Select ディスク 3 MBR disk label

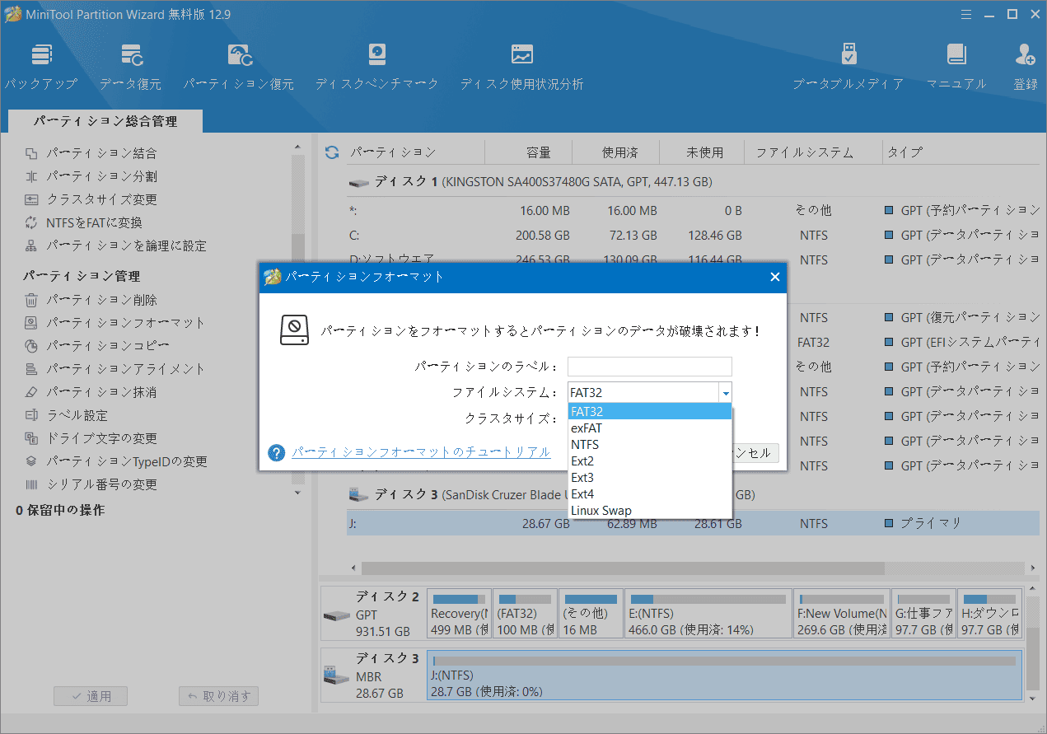tap(373, 676)
